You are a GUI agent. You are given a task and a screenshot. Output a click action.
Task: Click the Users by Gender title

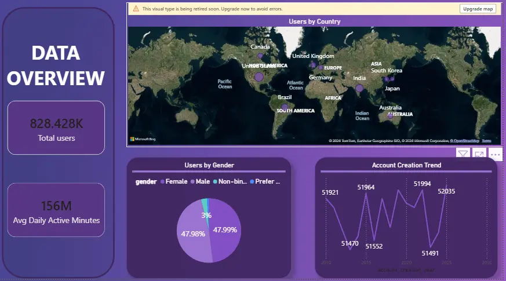coord(209,165)
